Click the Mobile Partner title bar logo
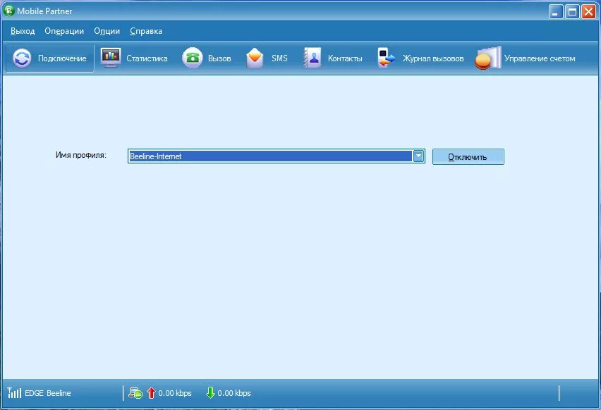The height and width of the screenshot is (410, 601). 8,11
